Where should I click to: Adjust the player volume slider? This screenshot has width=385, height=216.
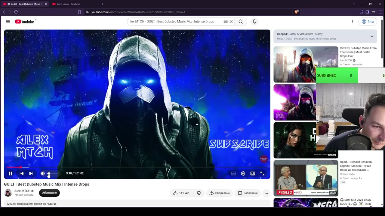pyautogui.click(x=53, y=173)
